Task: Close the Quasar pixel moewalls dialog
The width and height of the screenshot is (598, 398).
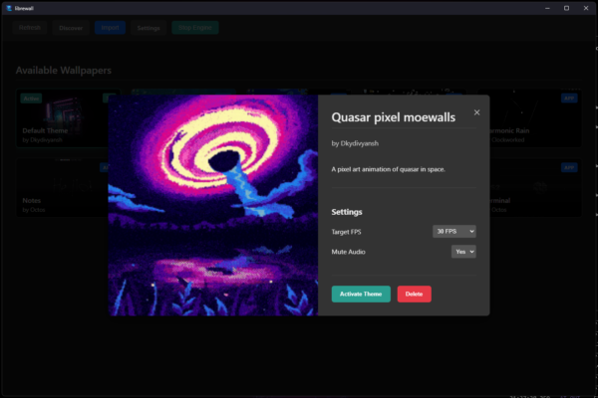Action: click(476, 112)
